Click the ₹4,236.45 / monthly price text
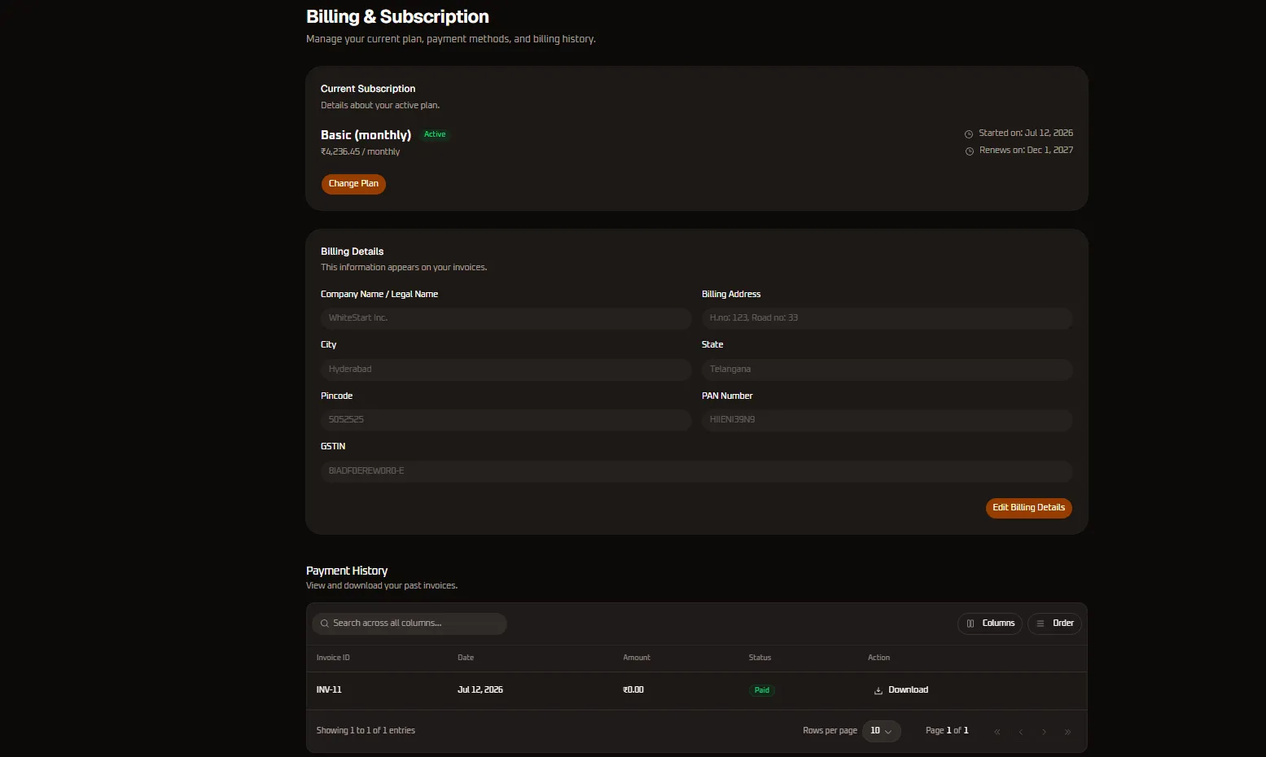This screenshot has height=757, width=1266. point(360,152)
